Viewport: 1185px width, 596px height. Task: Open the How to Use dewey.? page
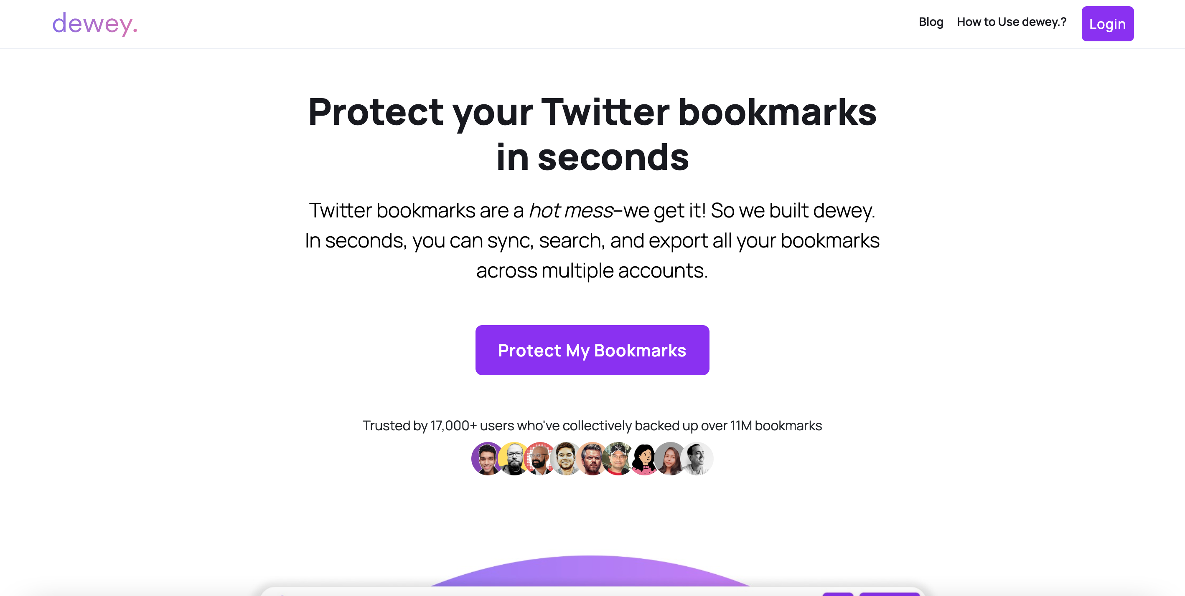(1011, 22)
